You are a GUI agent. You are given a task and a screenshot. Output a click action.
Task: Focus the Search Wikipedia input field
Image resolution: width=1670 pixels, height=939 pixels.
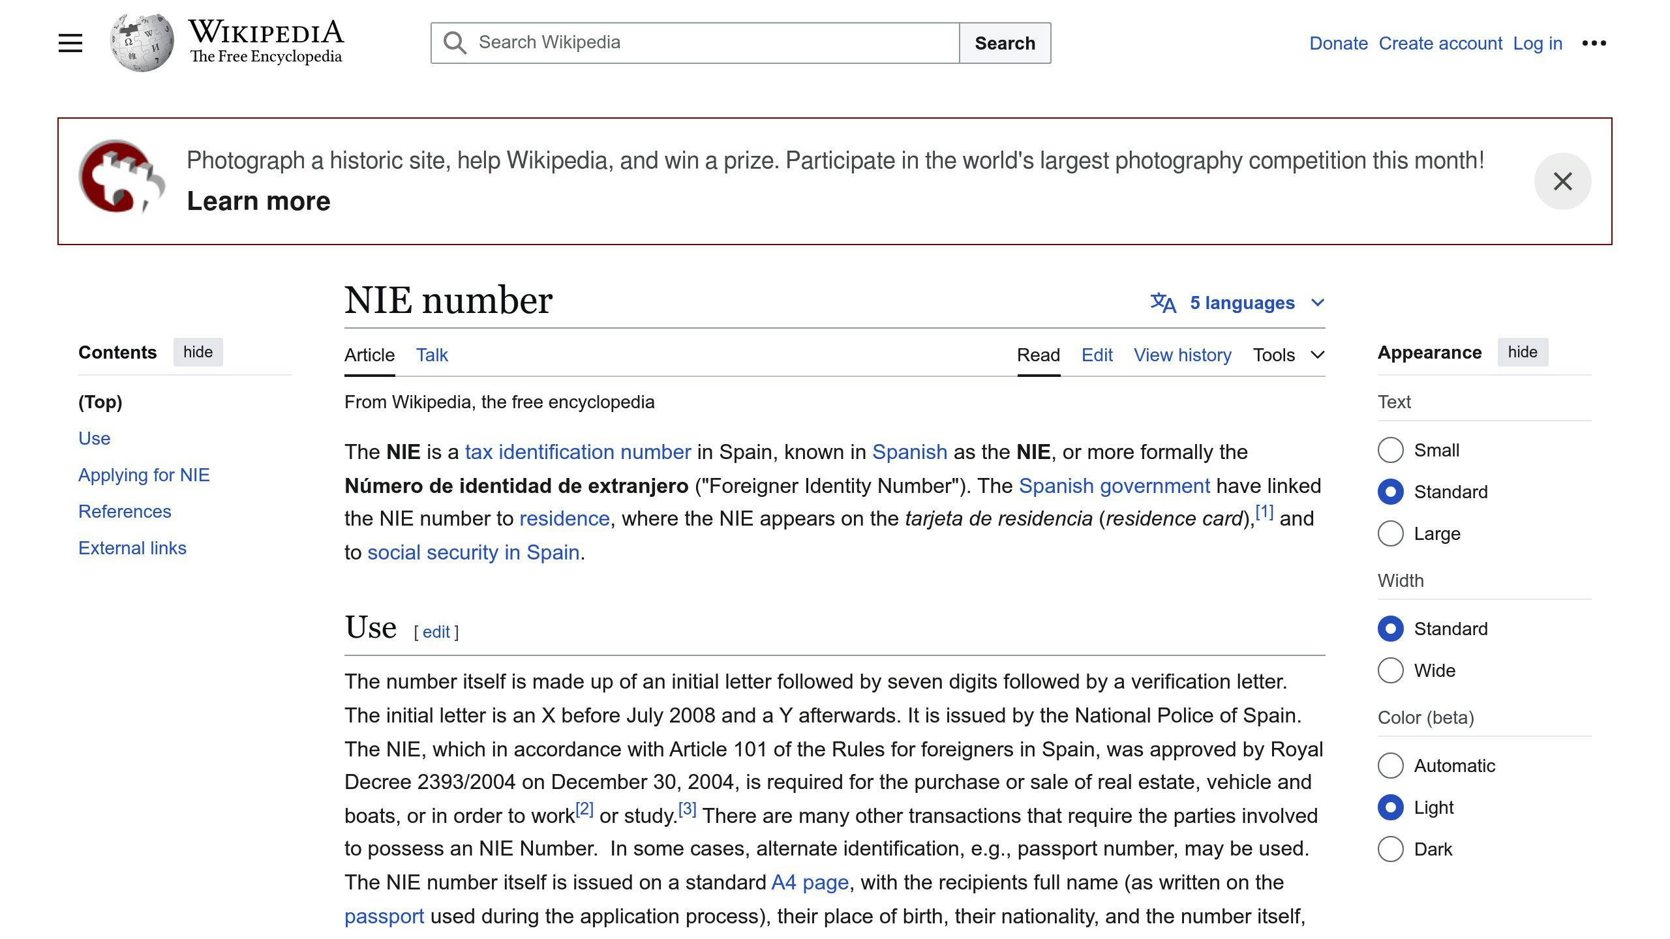click(x=695, y=43)
